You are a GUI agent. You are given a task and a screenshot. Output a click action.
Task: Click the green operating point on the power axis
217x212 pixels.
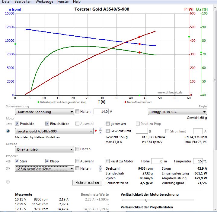click(x=189, y=37)
